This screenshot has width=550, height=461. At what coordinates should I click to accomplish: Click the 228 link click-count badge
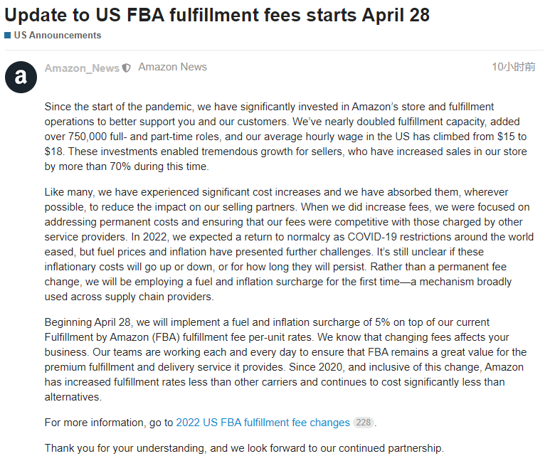[364, 423]
